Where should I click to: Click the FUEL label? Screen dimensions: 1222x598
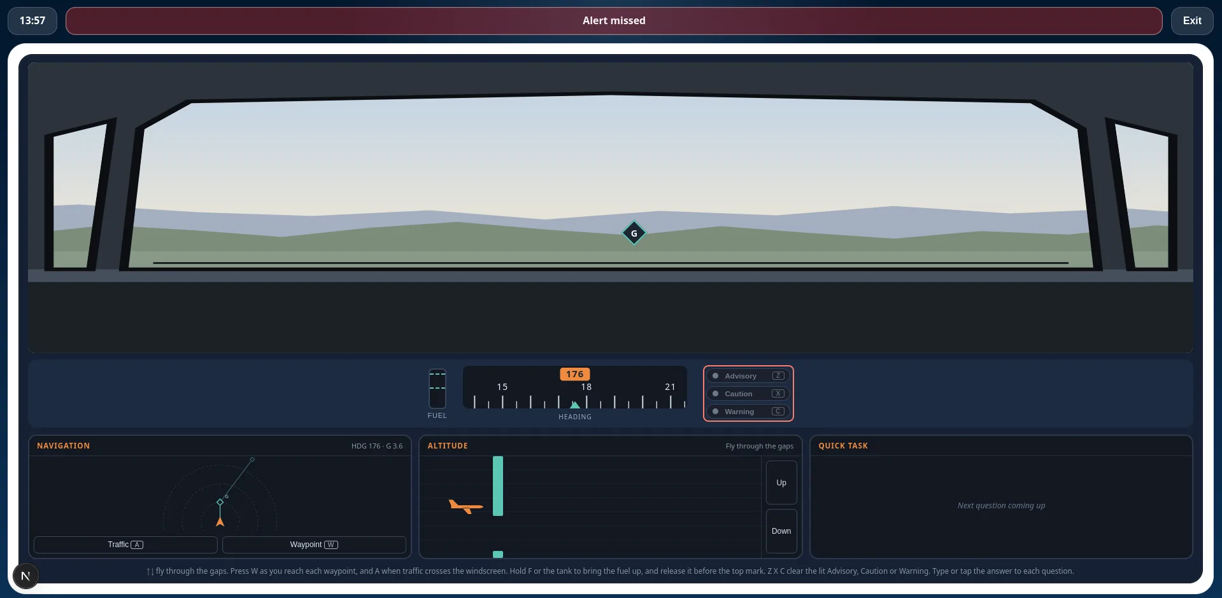pos(437,415)
